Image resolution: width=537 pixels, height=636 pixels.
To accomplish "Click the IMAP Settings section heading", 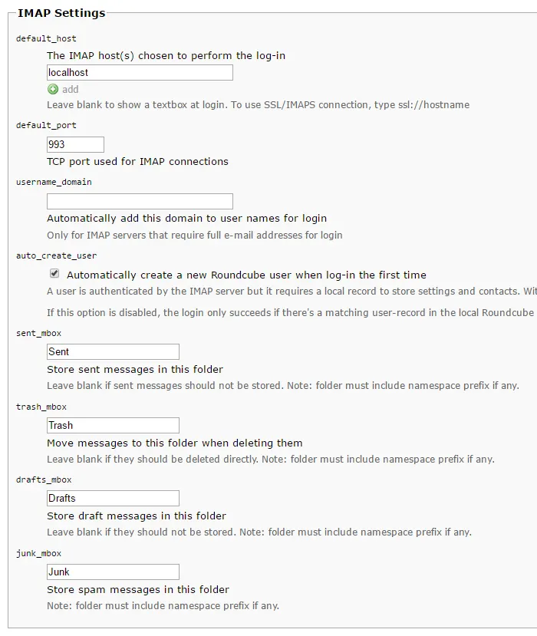I will (x=61, y=13).
